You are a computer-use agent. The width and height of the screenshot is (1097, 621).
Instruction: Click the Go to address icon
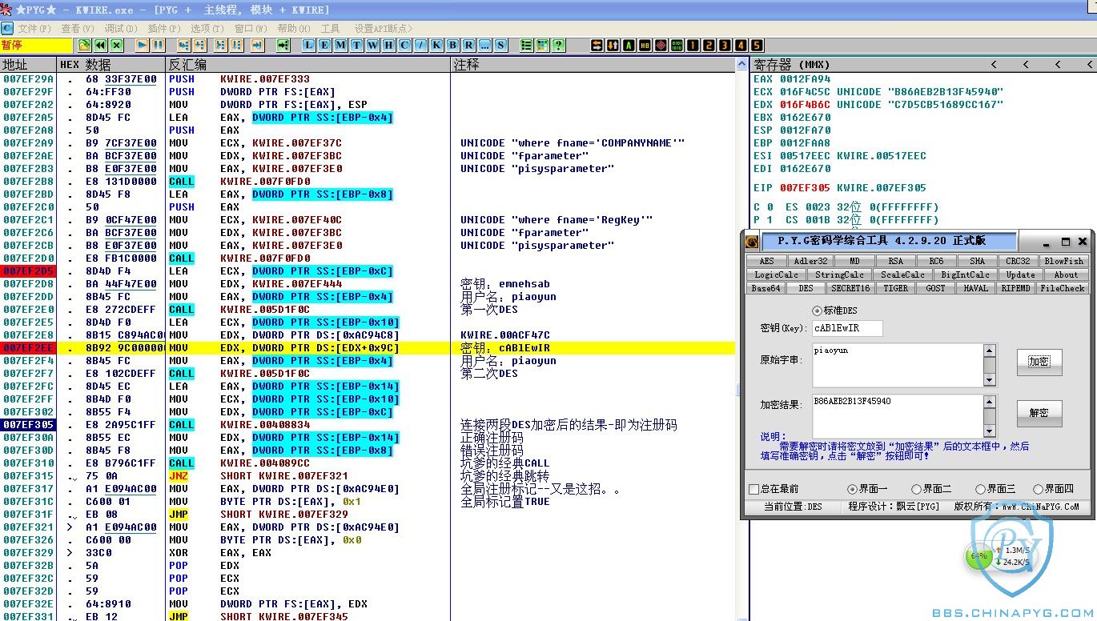[x=283, y=46]
